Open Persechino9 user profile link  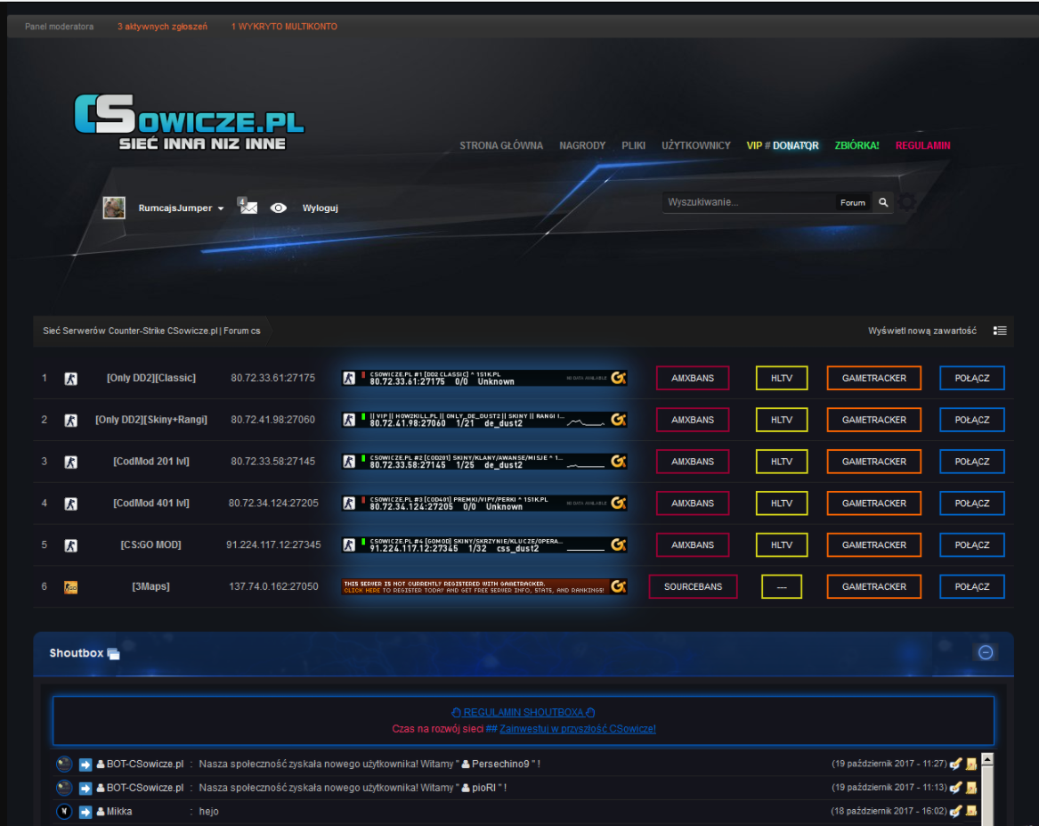pos(500,765)
